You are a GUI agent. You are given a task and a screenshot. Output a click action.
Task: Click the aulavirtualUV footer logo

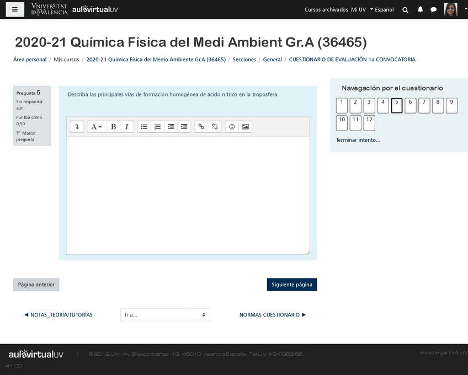coord(36,354)
